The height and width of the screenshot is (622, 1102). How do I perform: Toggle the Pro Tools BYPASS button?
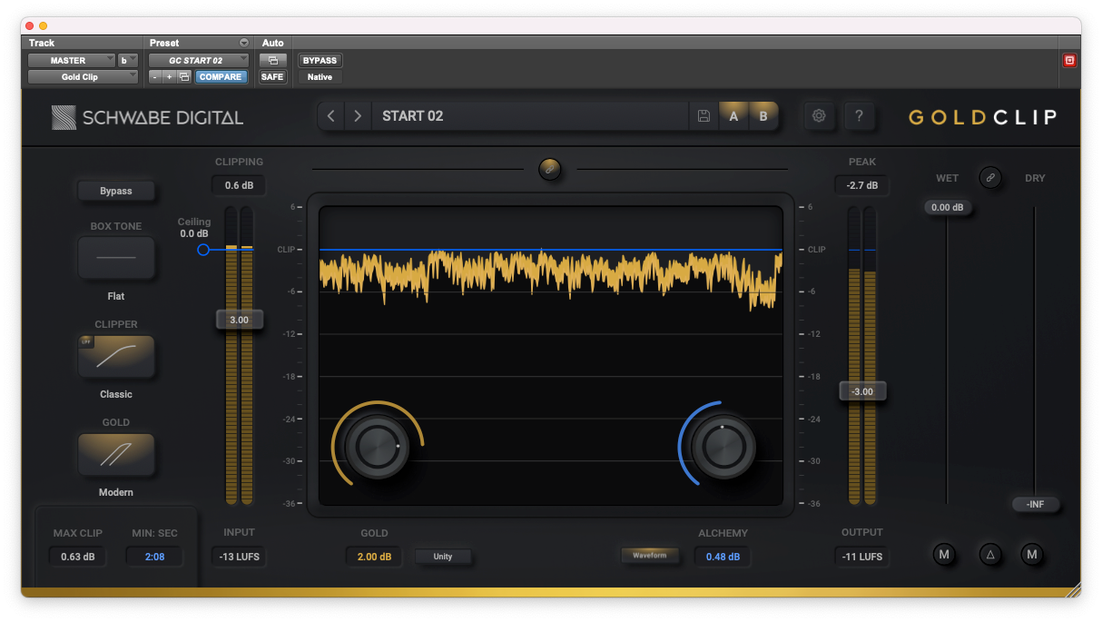tap(320, 61)
